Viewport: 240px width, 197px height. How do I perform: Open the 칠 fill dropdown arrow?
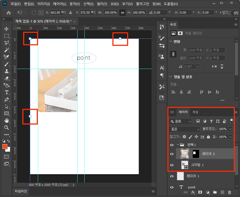[230, 137]
